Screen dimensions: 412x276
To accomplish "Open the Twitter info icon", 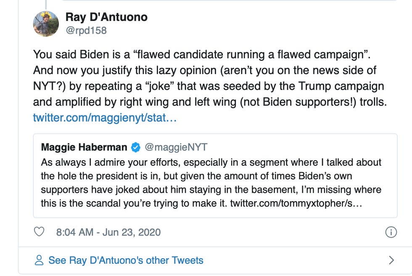I will click(391, 232).
